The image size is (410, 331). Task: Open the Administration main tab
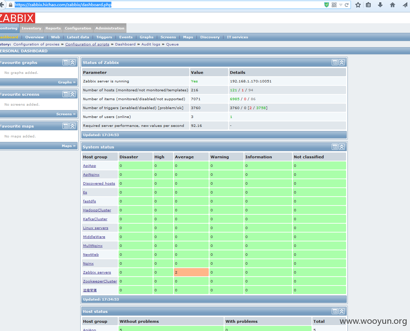(x=110, y=28)
